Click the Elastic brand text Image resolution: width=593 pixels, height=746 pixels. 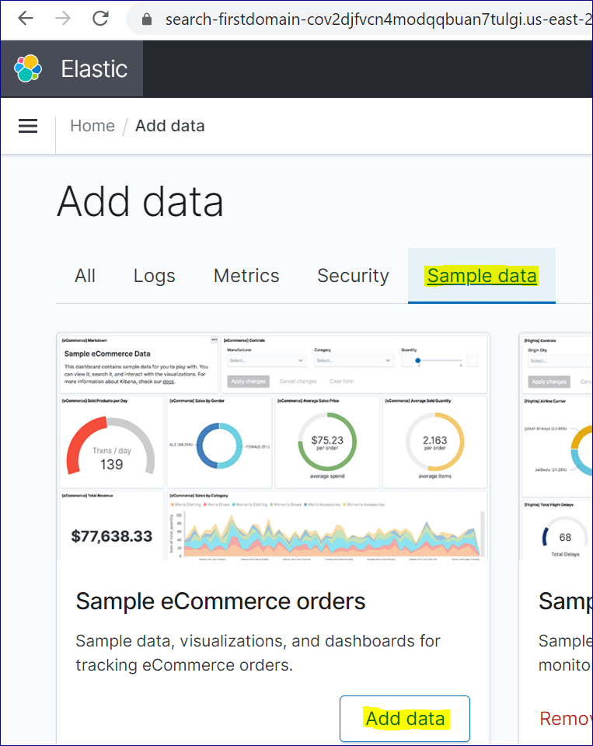coord(94,69)
